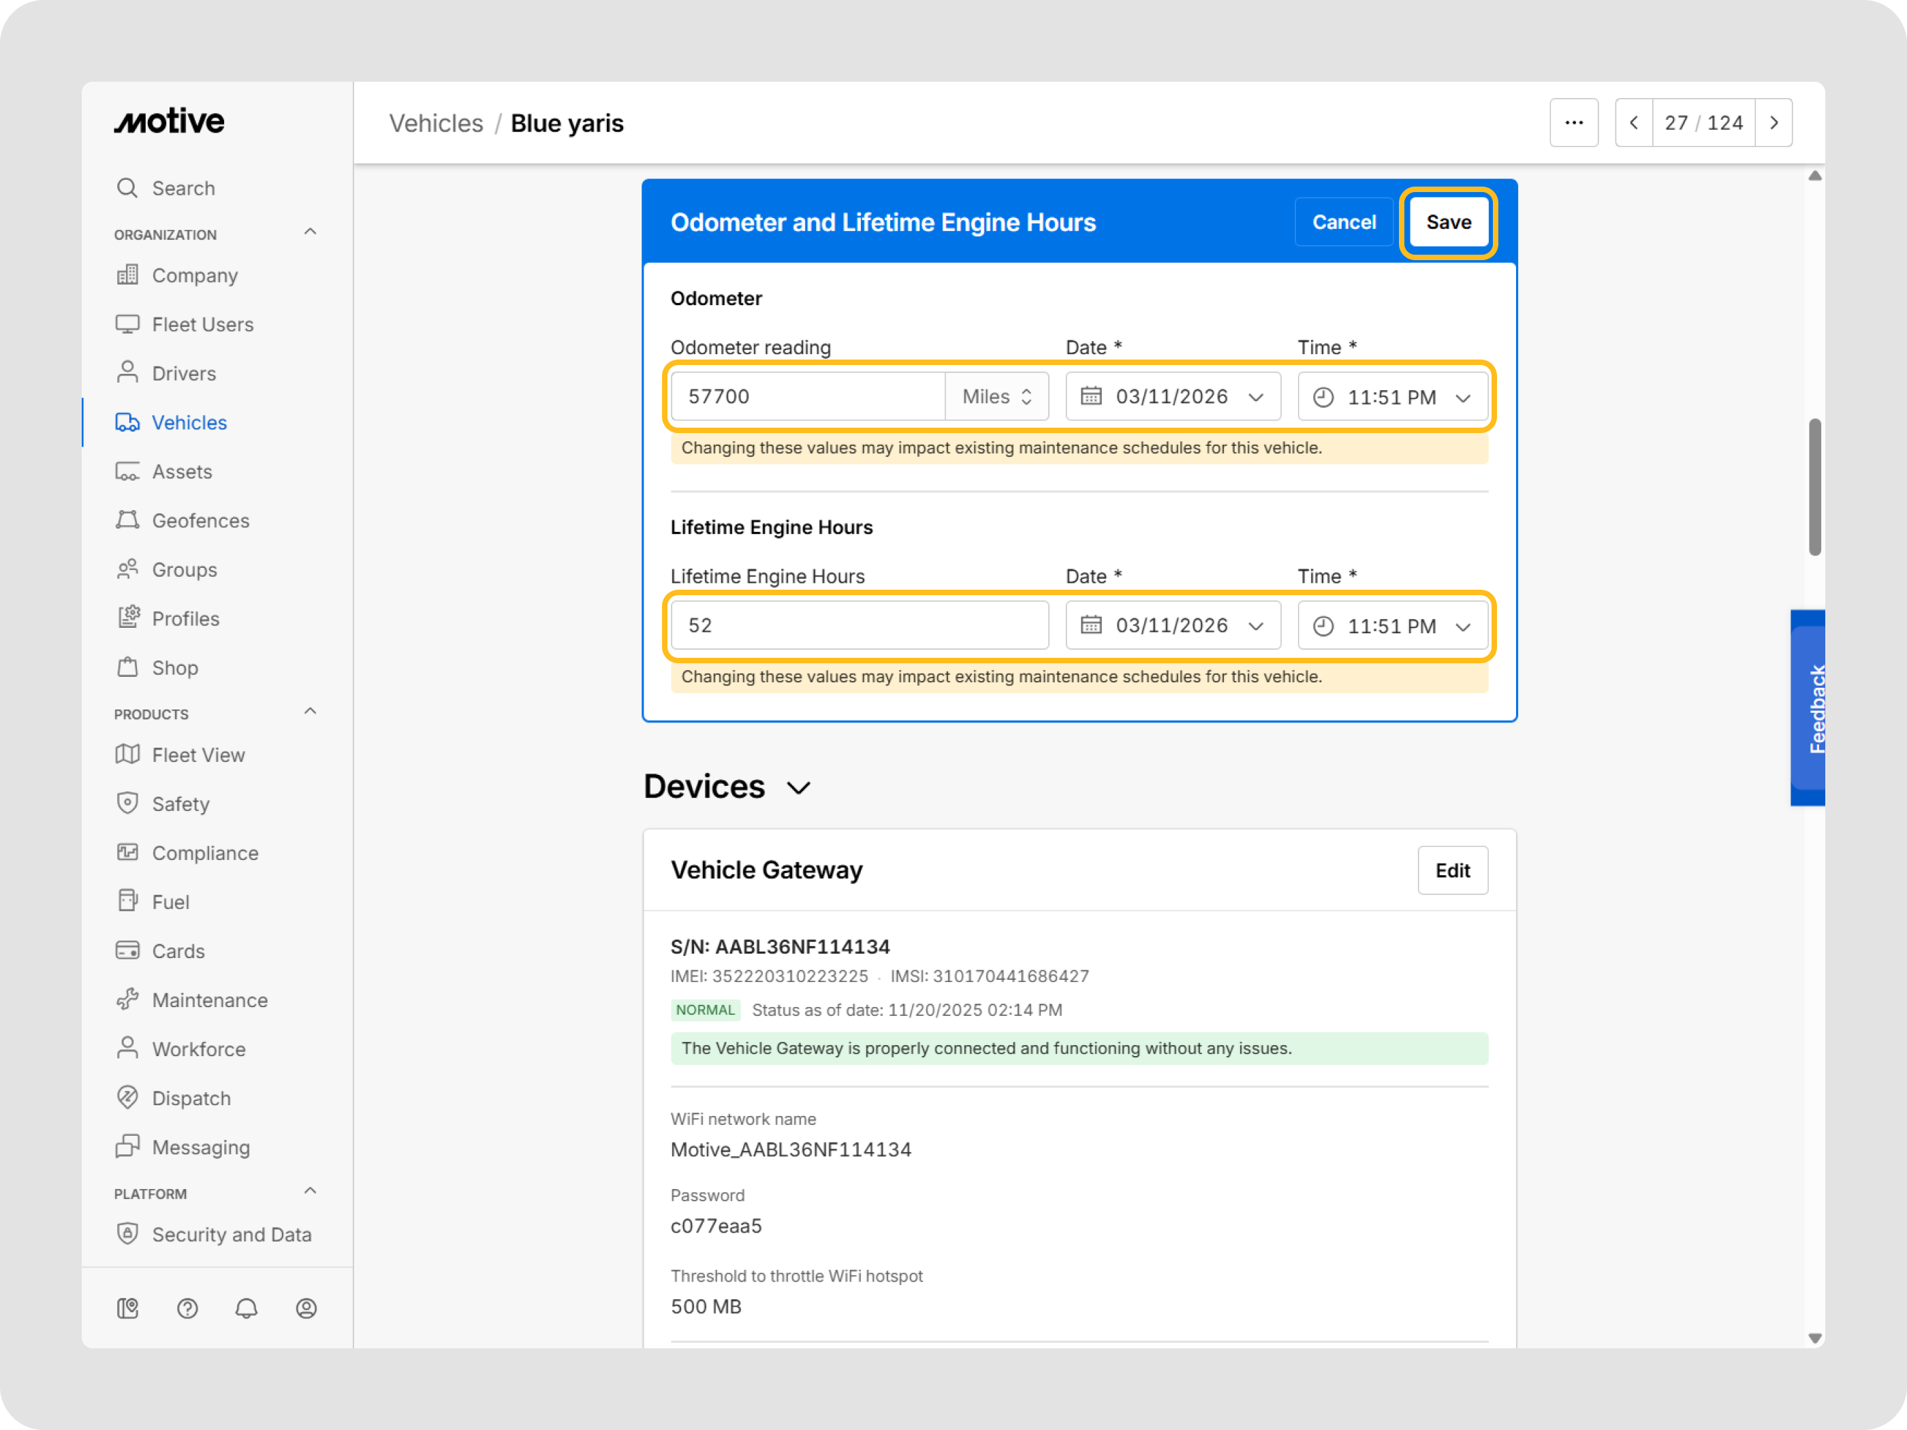This screenshot has height=1430, width=1907.
Task: Click the map book icon in the bottom bar
Action: click(x=127, y=1309)
